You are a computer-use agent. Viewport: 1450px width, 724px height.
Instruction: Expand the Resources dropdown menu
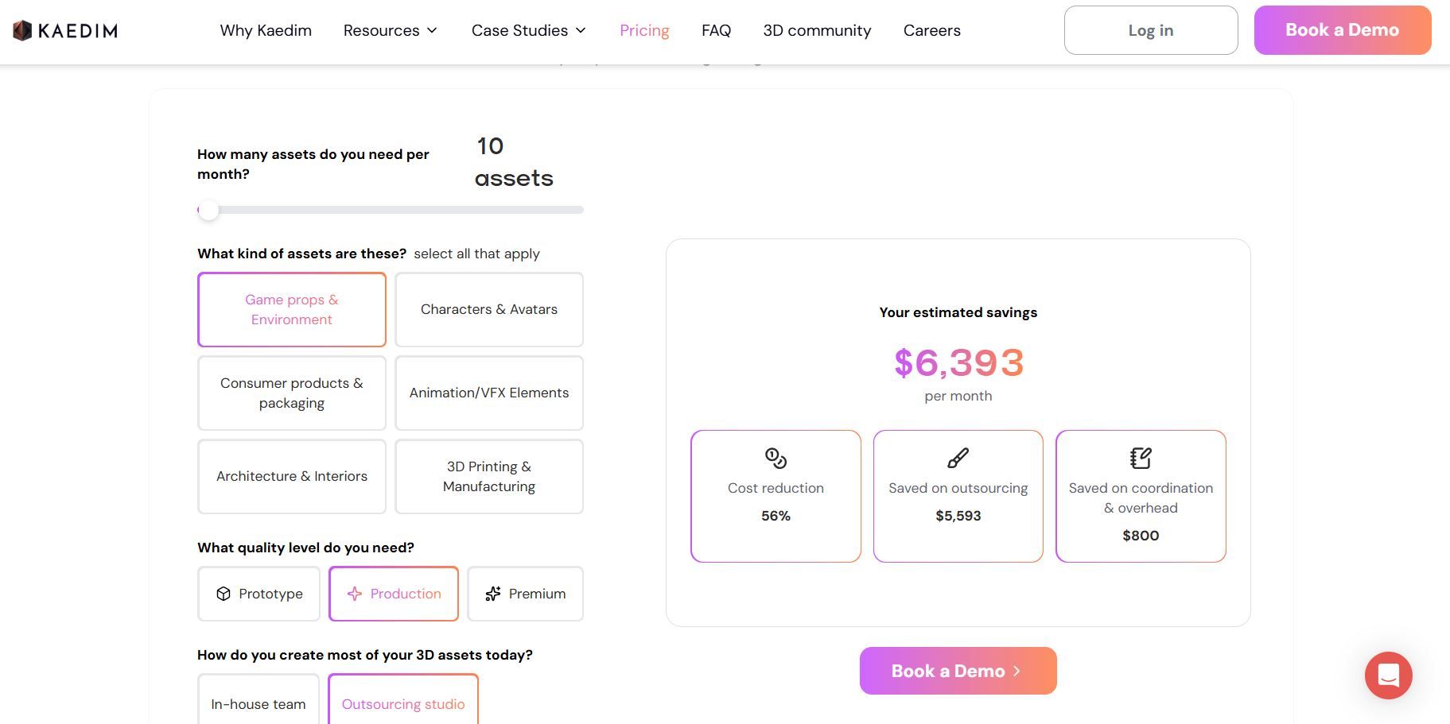pos(390,30)
